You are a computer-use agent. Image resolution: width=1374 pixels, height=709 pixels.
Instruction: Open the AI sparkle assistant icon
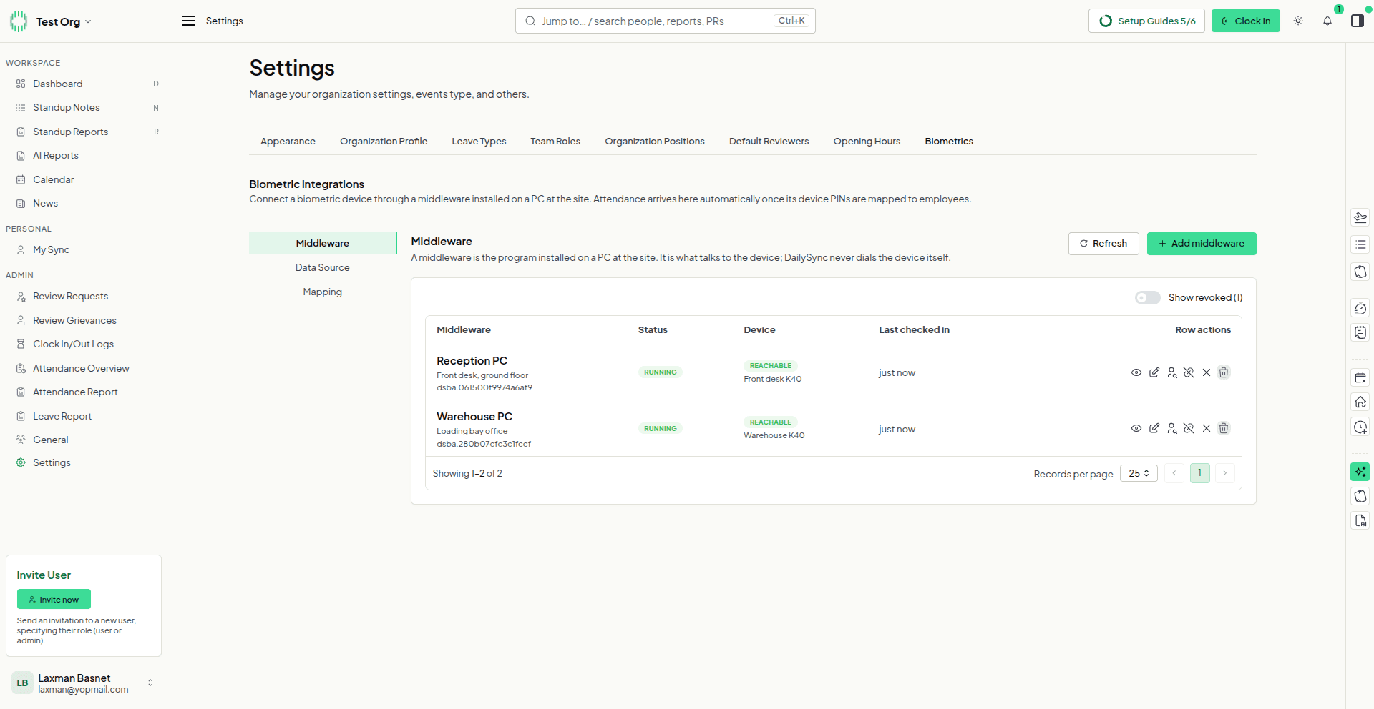coord(1360,472)
